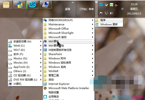Click the 网络(WORKGROUP) network icon
The image size is (145, 100).
coord(45,20)
